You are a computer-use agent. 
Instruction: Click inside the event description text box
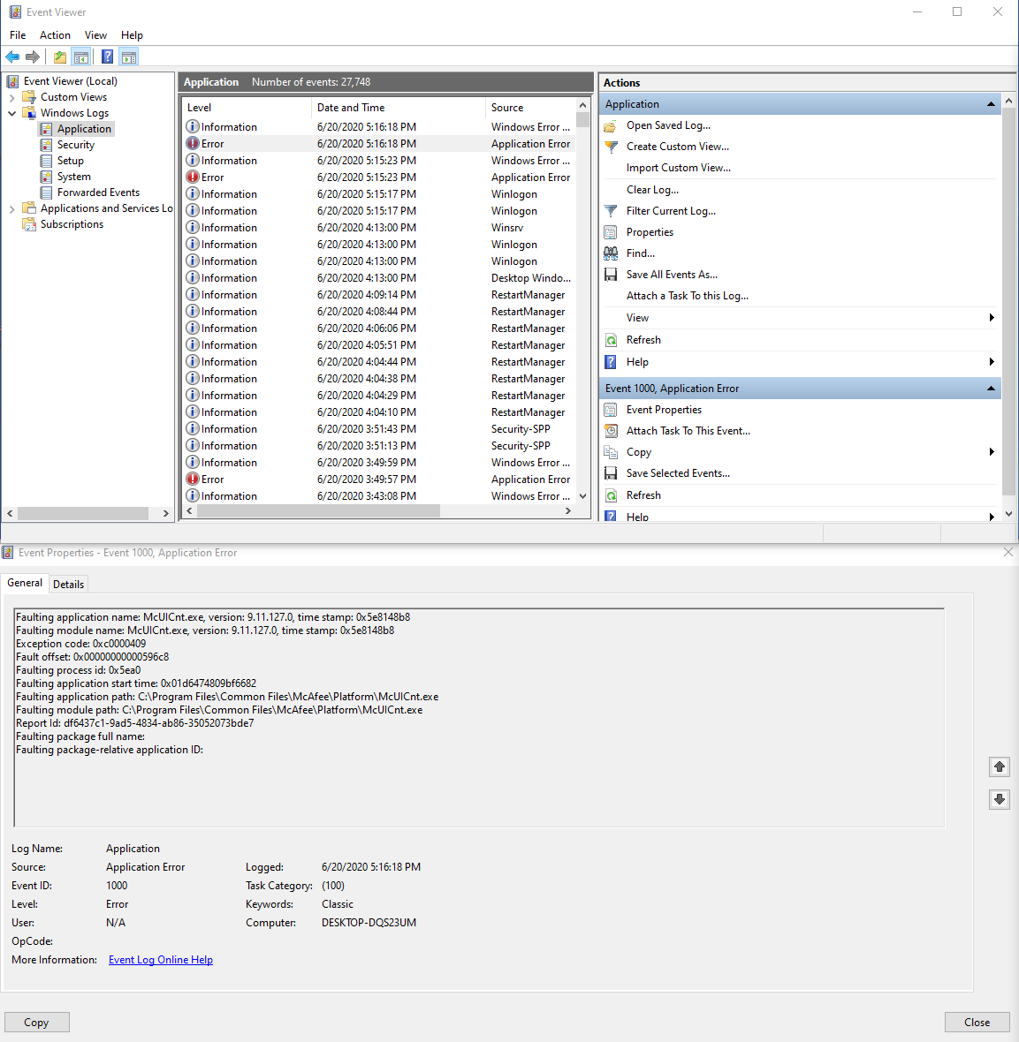click(x=479, y=718)
